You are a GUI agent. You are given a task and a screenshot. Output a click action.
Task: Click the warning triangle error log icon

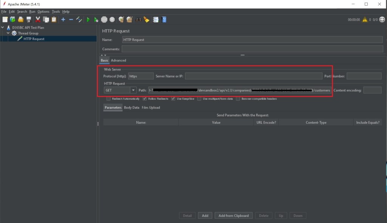point(365,20)
